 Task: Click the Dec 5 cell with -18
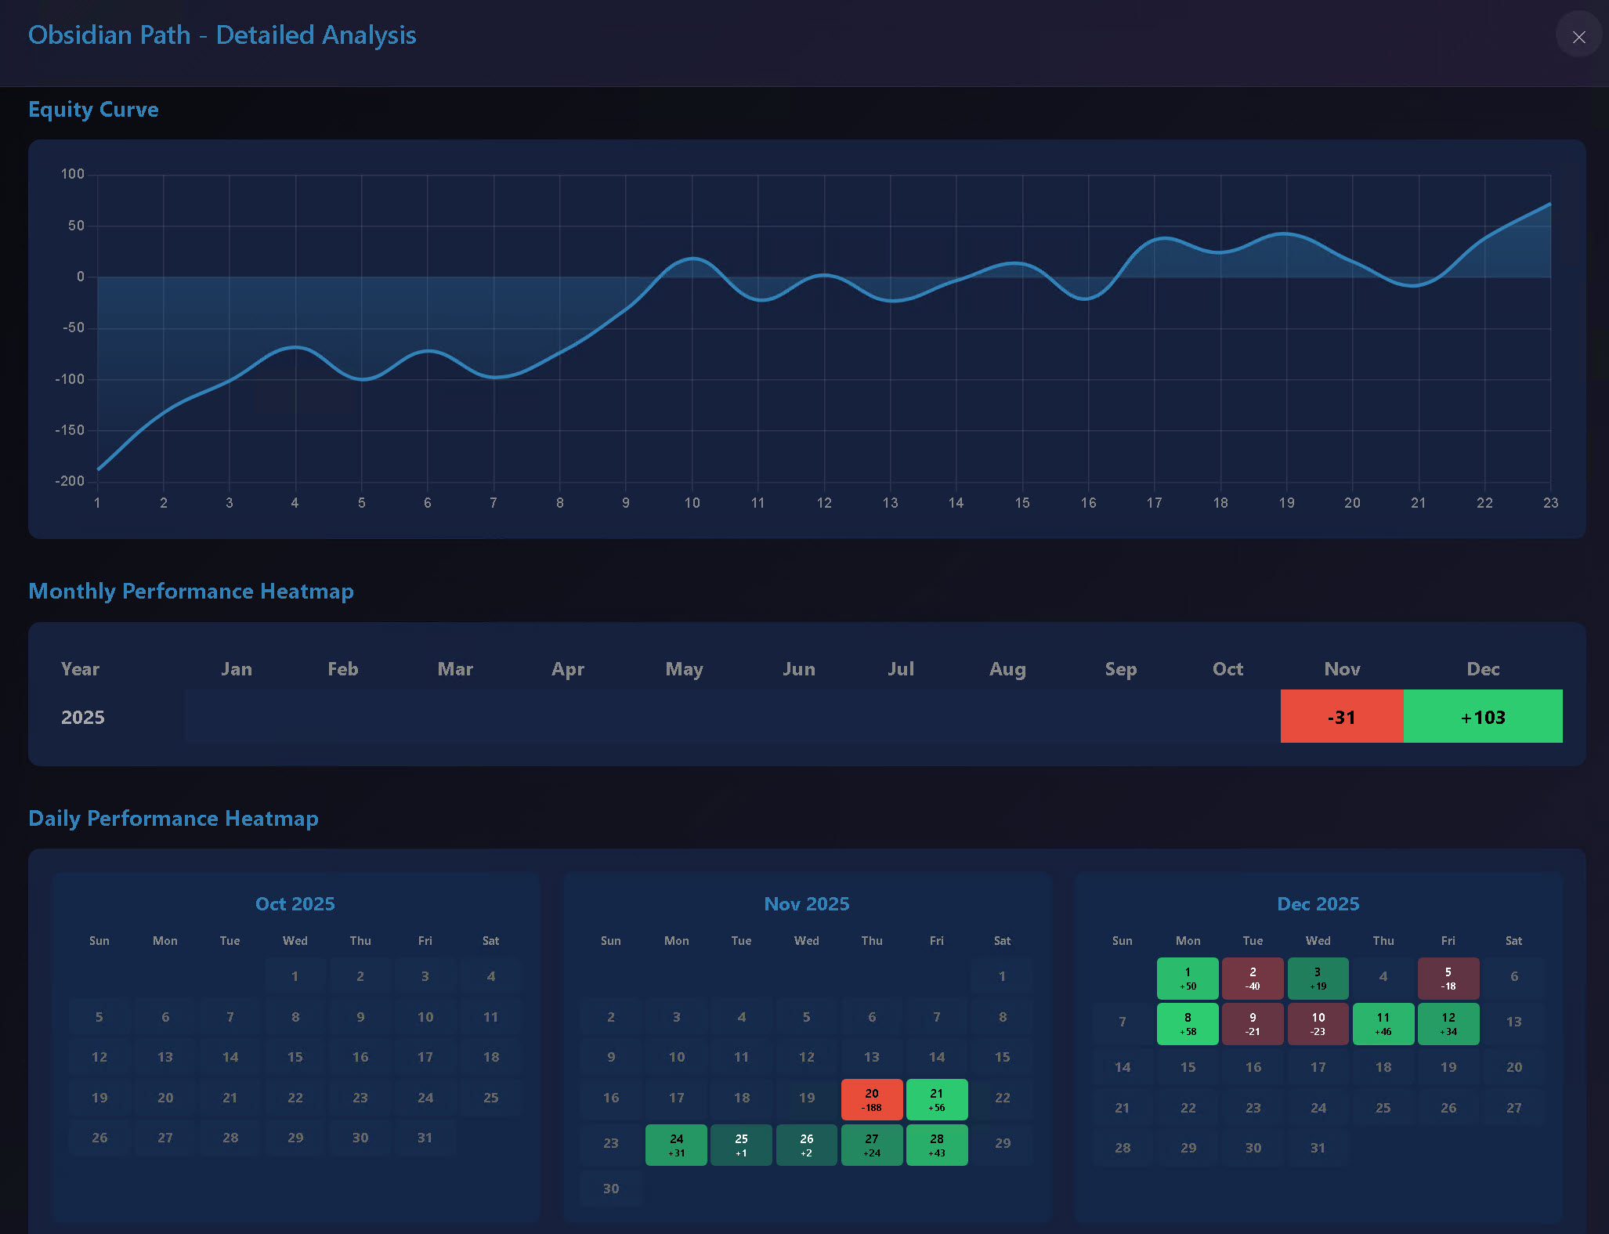[x=1448, y=977]
